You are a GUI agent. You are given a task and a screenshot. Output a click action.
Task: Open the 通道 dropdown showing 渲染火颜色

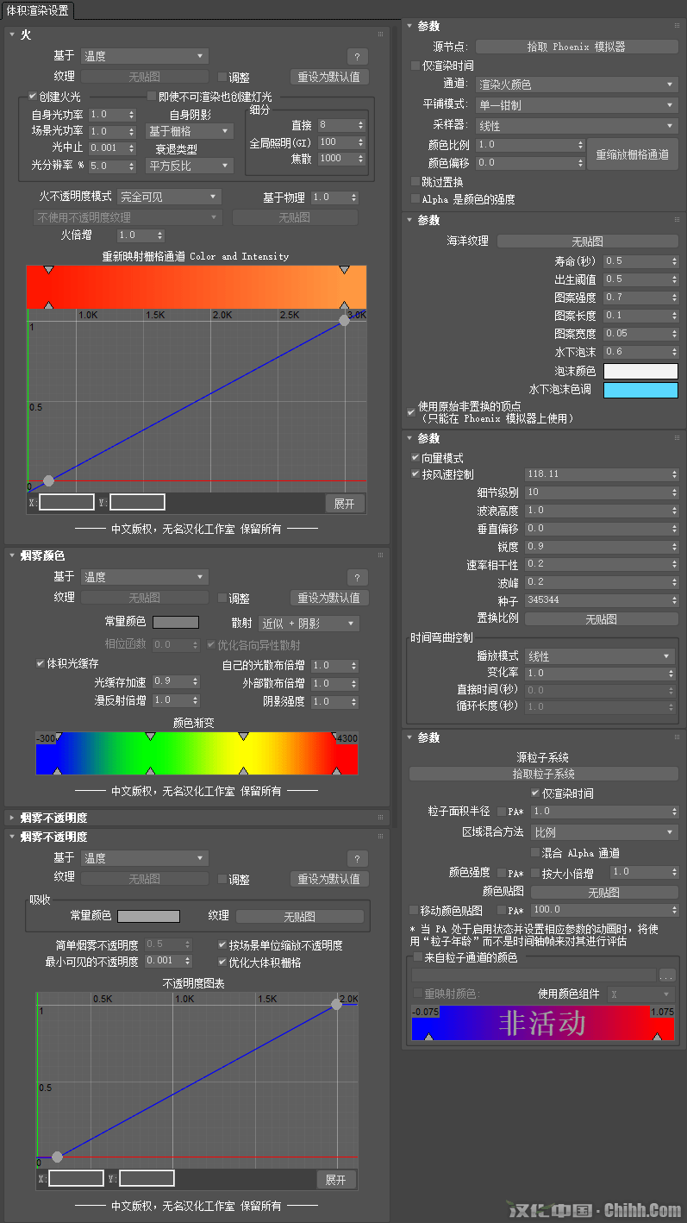pos(577,85)
